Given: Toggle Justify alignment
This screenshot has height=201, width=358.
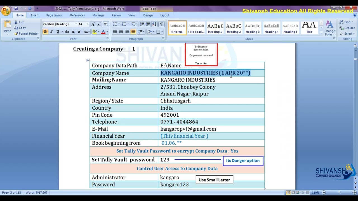Looking at the screenshot, I should (x=133, y=32).
